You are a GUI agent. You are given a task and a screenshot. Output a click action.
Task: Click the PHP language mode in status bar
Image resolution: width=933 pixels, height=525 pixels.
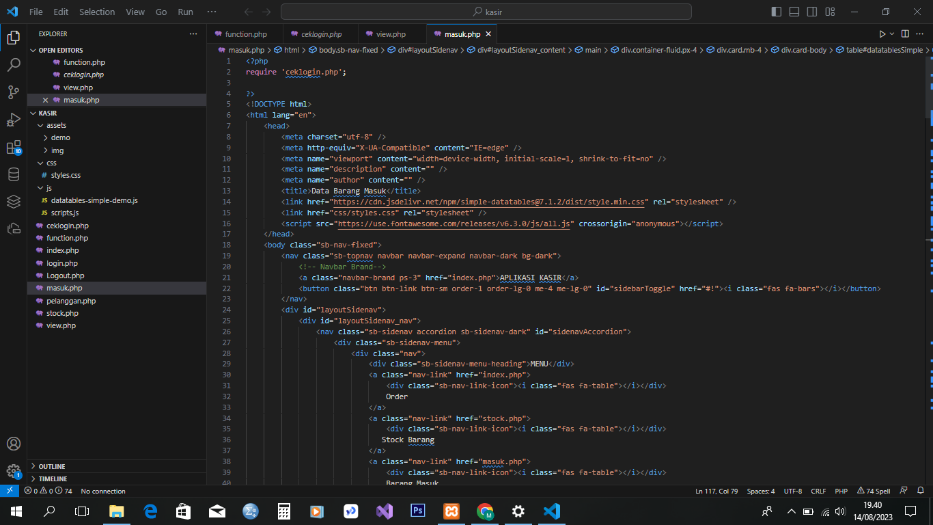tap(841, 491)
